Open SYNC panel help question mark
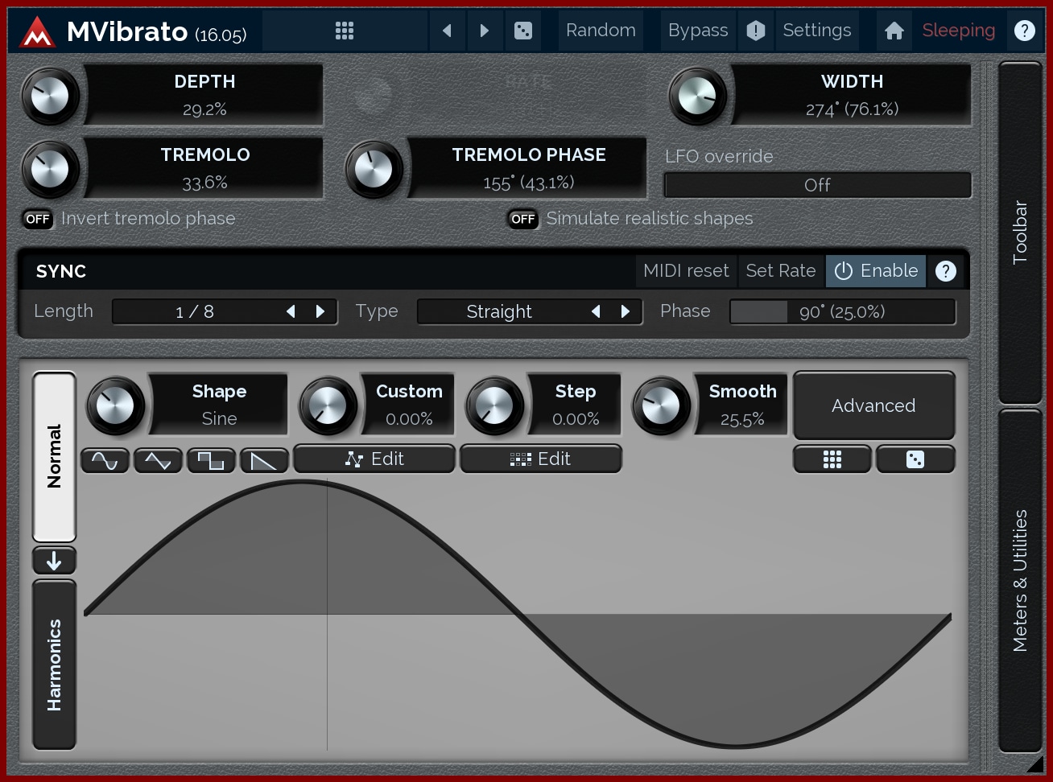Viewport: 1053px width, 782px height. pos(946,271)
